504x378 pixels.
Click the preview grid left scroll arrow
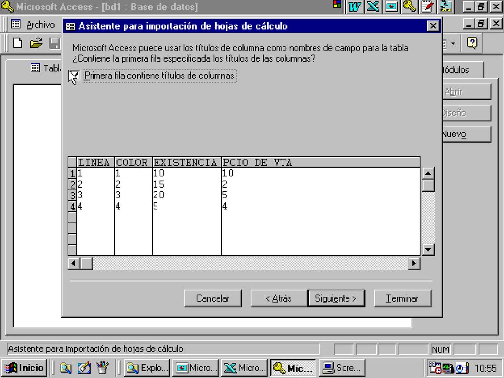click(74, 264)
